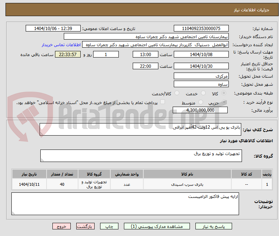Click the شماره نیاز field 1104092353000075
Screen dimensions: 279x236
click(x=201, y=28)
